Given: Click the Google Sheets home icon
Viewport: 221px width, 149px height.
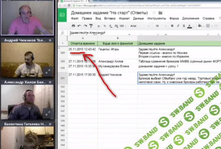Looking at the screenshot, I should pos(62,15).
